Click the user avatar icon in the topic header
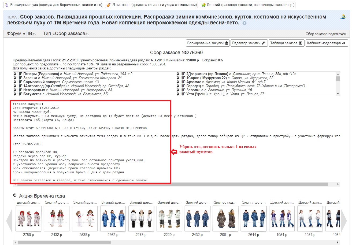Screen dimensions: 352x245 pos(343,17)
